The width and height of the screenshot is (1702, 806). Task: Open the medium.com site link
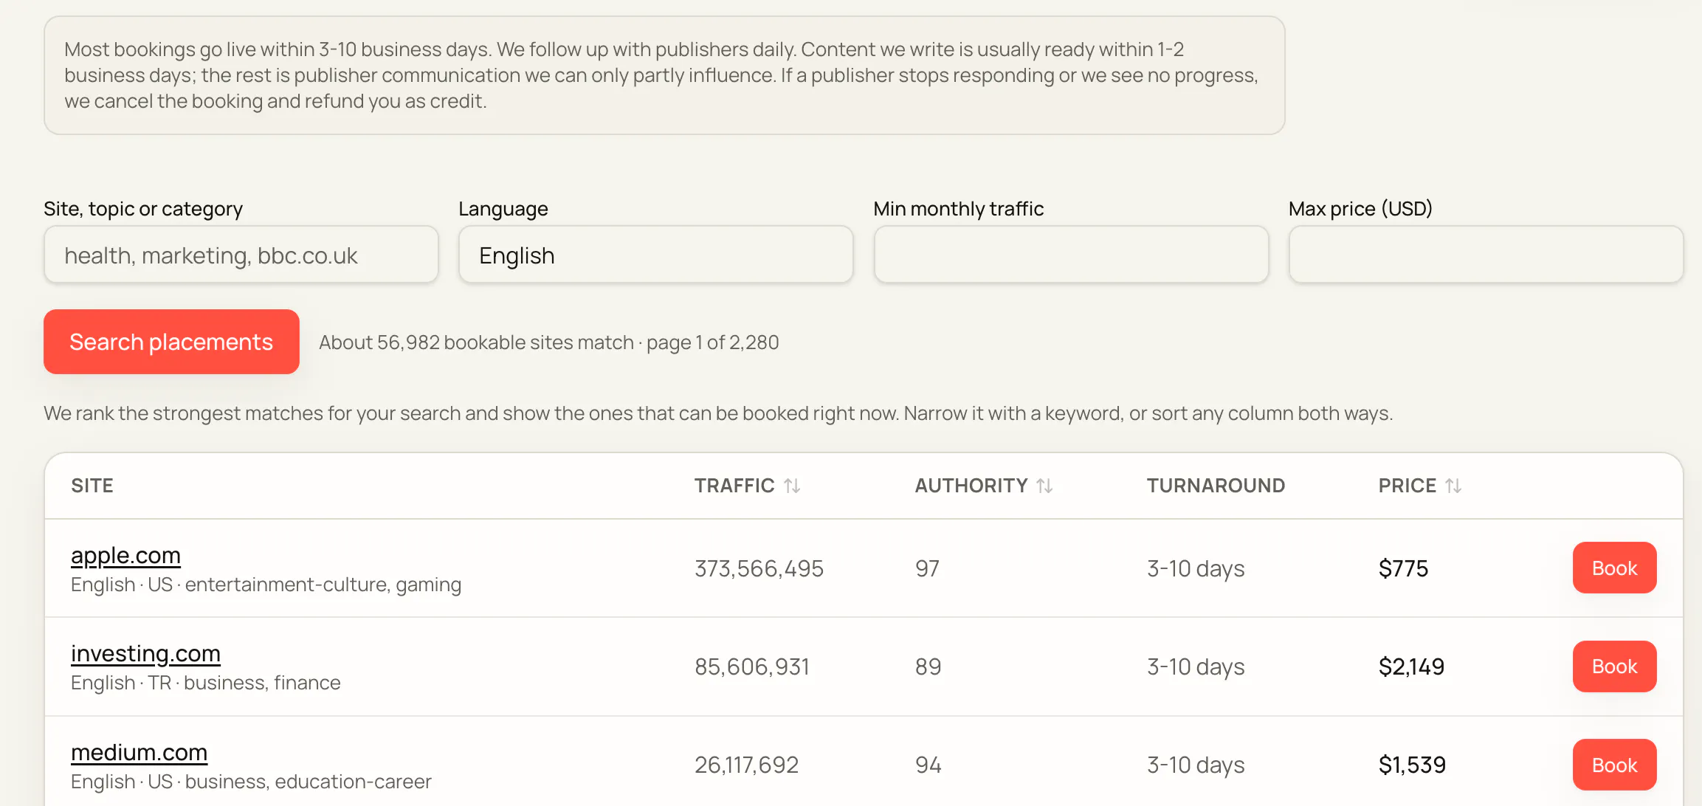pos(139,752)
